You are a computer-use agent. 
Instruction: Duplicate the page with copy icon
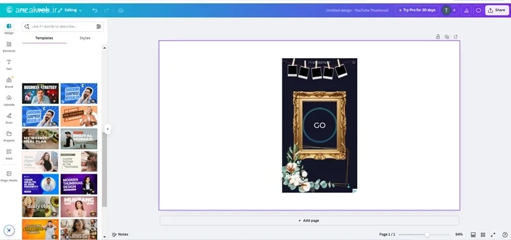tap(446, 37)
